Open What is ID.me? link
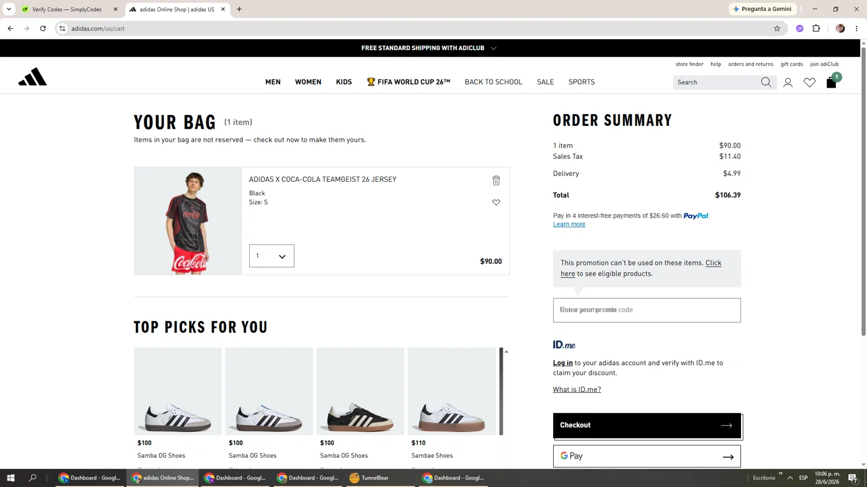The width and height of the screenshot is (867, 487). pos(577,389)
